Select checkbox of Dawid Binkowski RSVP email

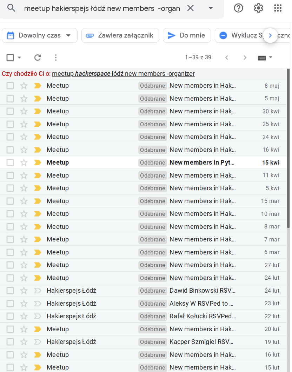10,291
